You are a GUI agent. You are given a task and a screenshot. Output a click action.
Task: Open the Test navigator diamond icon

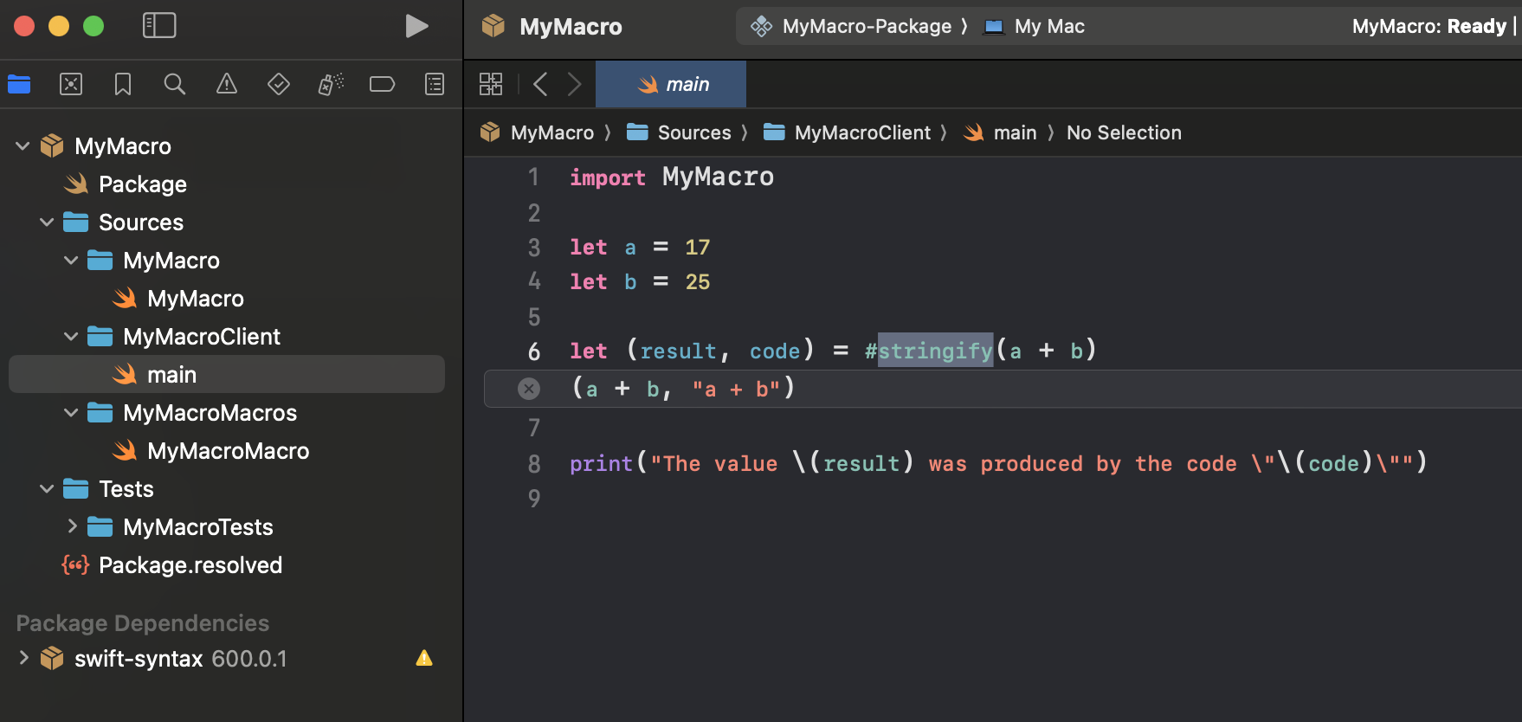click(279, 84)
